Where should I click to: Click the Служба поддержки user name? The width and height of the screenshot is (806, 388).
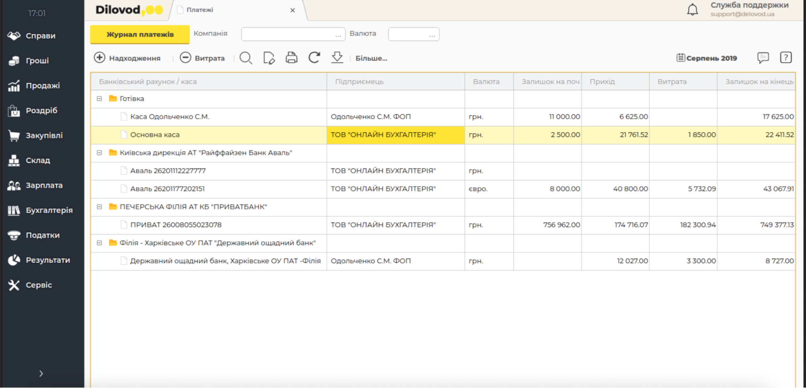pos(750,5)
